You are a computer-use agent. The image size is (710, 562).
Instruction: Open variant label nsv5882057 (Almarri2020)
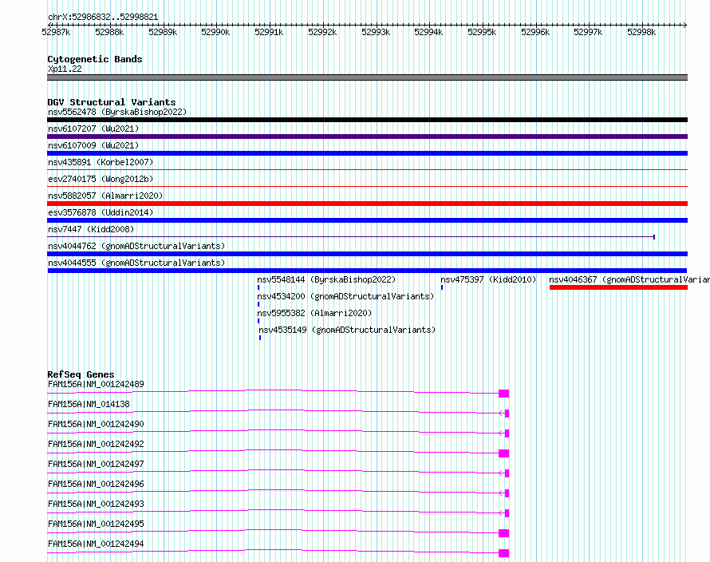pos(105,196)
